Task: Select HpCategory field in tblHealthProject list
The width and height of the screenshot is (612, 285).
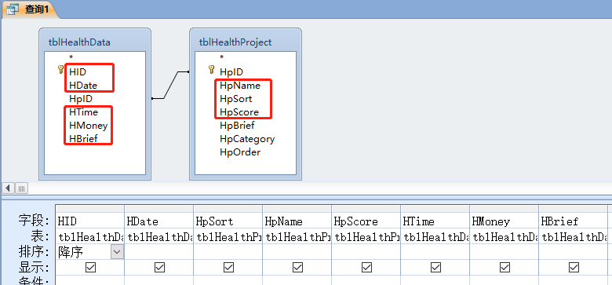Action: tap(247, 139)
